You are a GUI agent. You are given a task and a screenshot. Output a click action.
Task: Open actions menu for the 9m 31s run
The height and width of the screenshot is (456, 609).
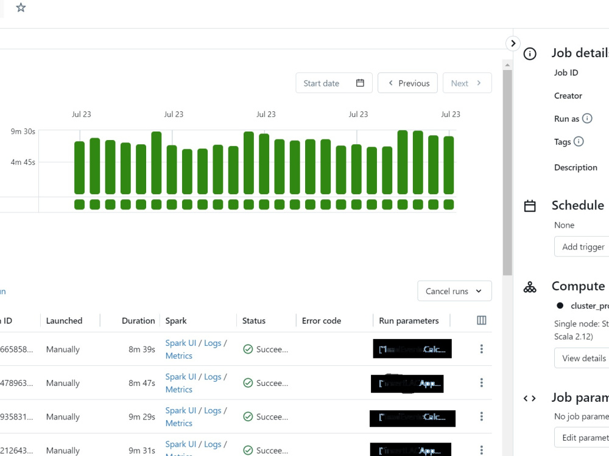tap(481, 450)
